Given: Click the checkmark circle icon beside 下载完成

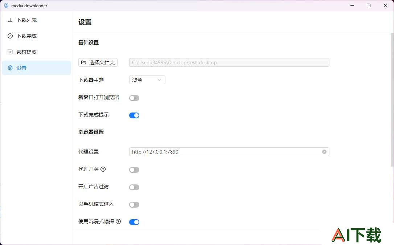Looking at the screenshot, I should [x=10, y=36].
